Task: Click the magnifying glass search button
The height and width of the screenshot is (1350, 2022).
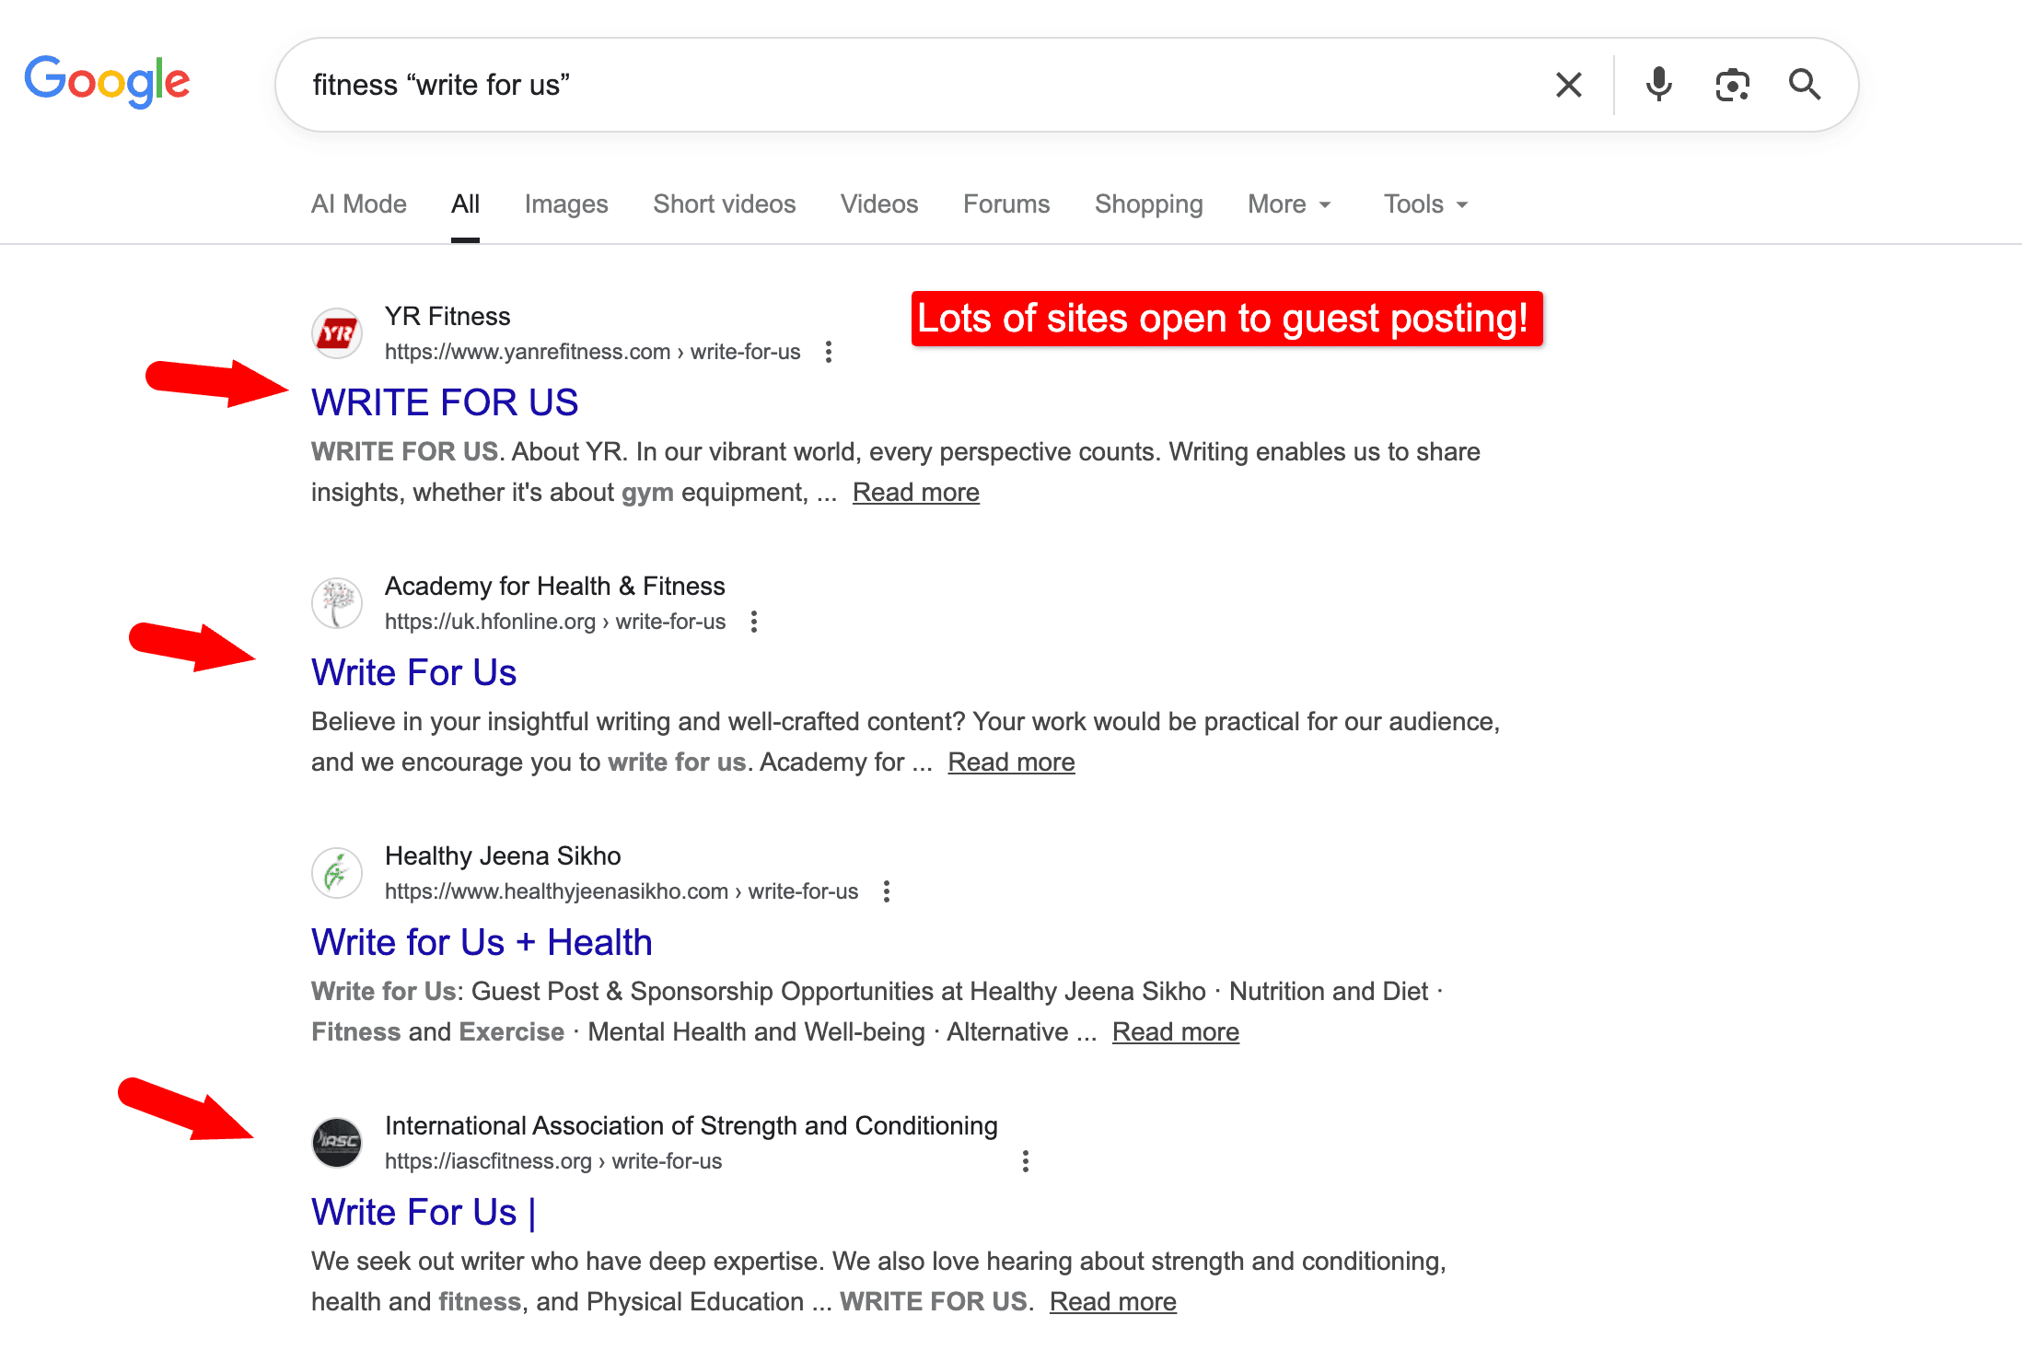Action: [1805, 85]
